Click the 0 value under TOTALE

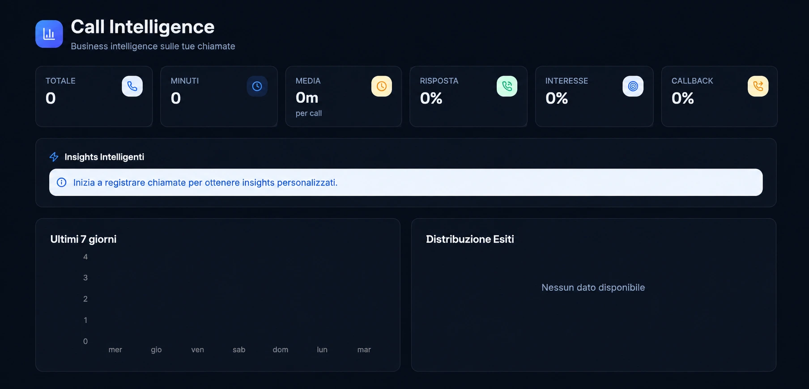point(51,98)
